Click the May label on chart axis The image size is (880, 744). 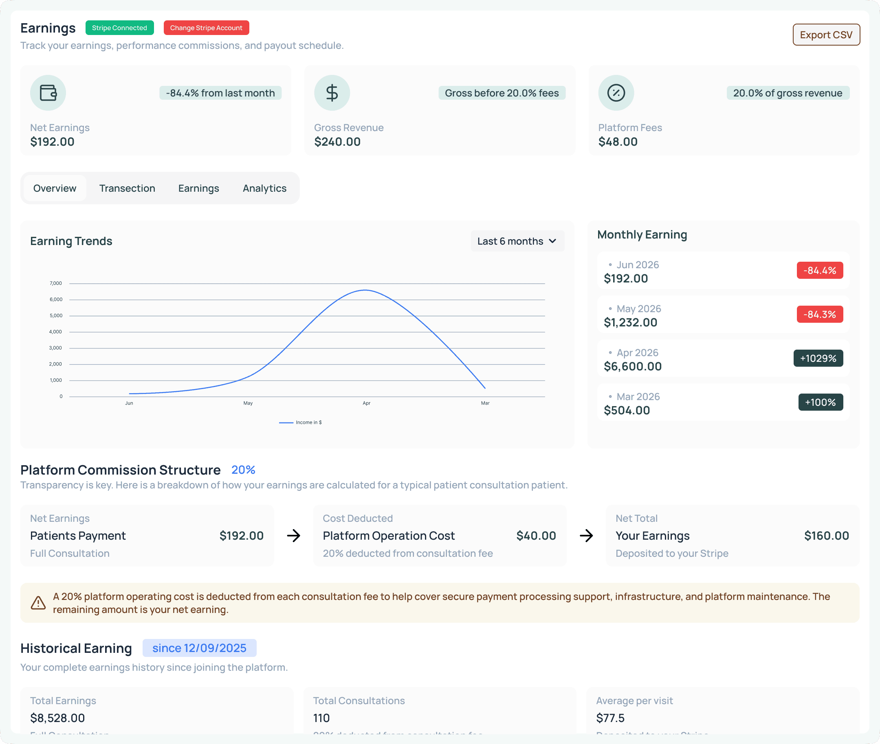pos(248,403)
